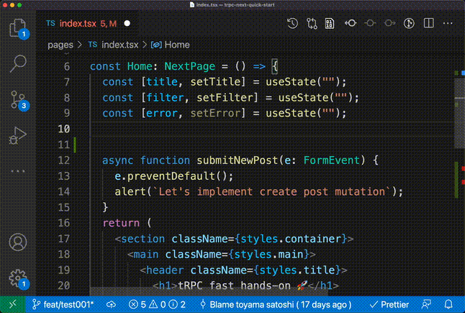Click the pages breadcrumb folder

pyautogui.click(x=60, y=45)
